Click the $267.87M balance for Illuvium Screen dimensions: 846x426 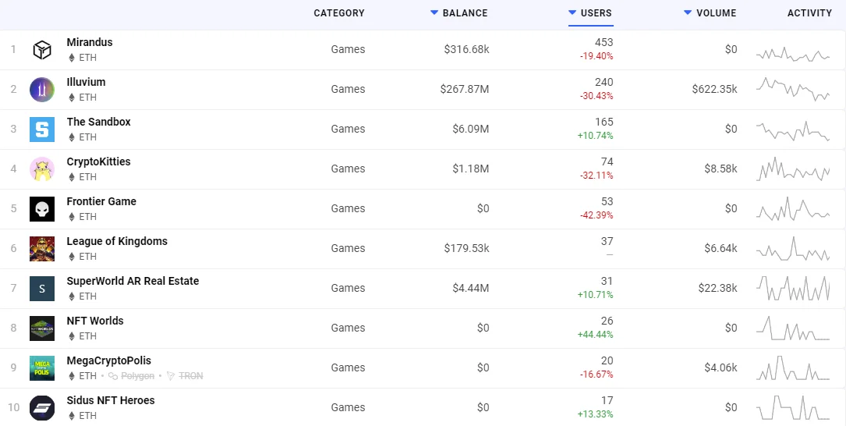(x=465, y=89)
